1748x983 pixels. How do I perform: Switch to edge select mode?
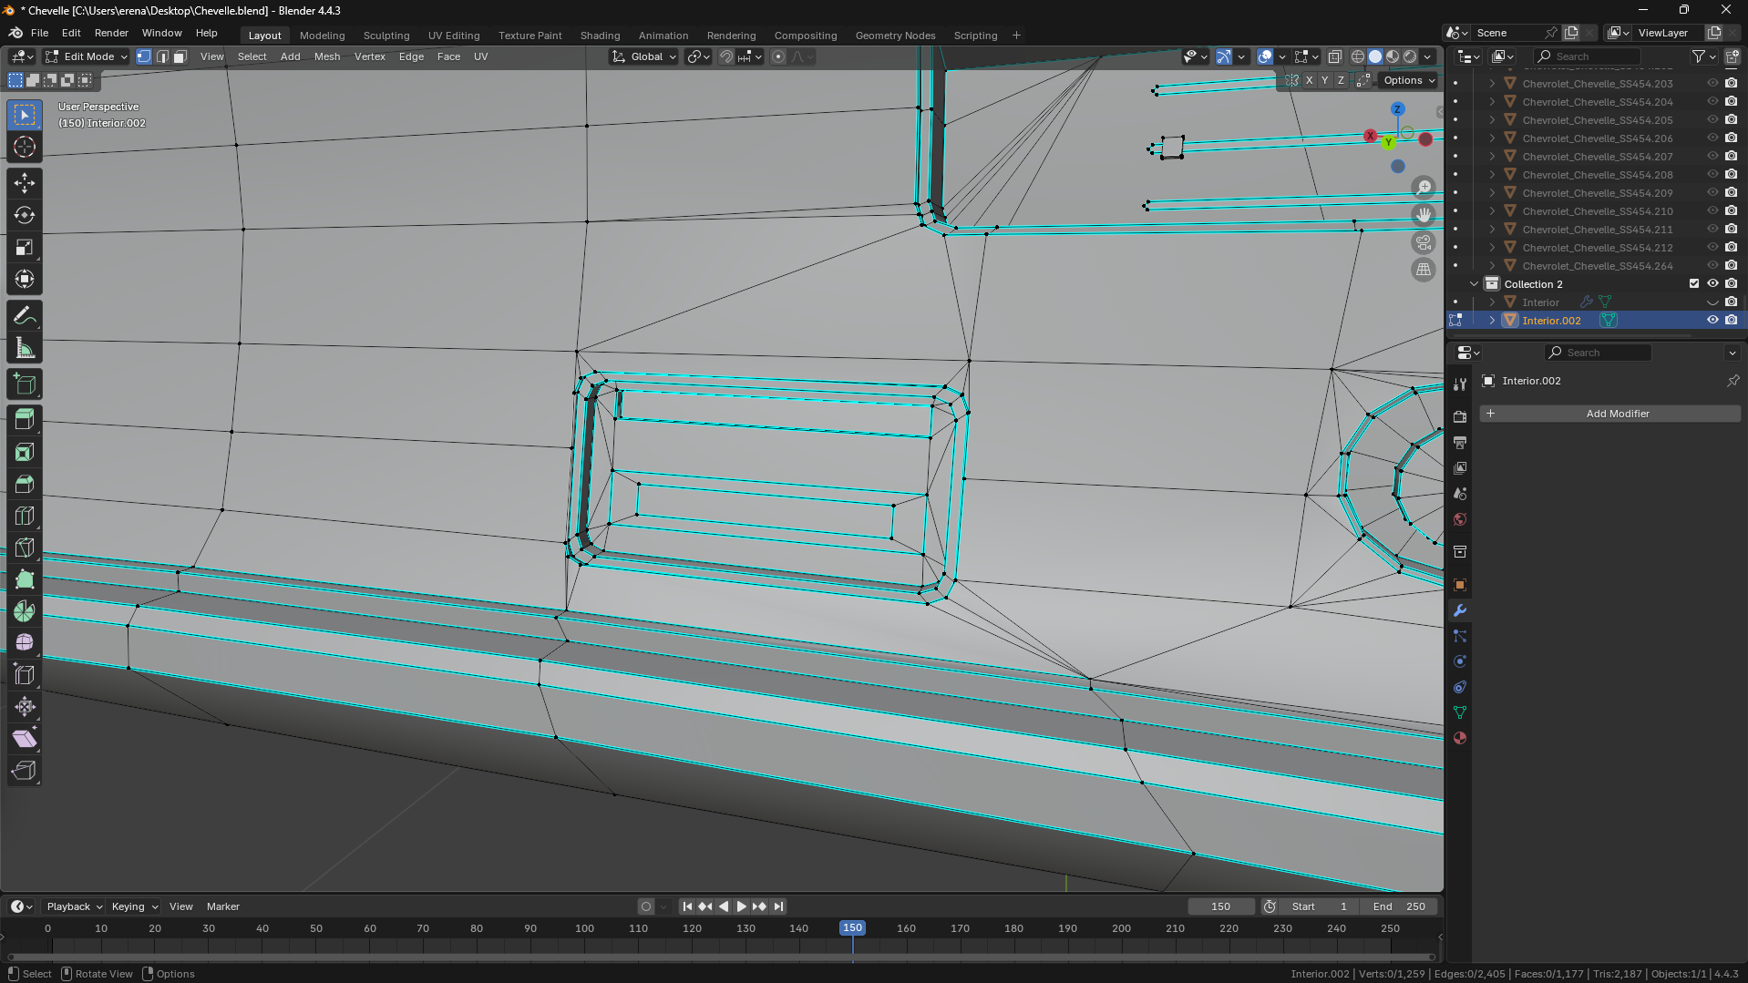click(x=162, y=56)
